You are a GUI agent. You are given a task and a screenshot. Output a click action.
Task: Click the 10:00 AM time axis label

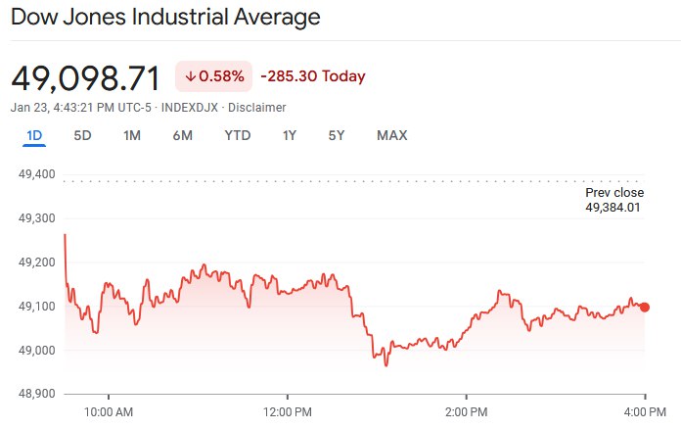click(x=109, y=412)
